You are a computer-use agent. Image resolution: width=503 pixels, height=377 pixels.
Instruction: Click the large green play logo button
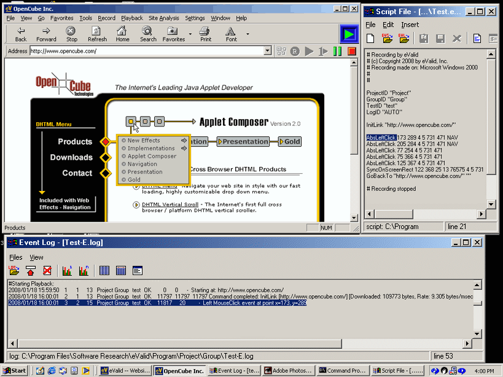(349, 34)
